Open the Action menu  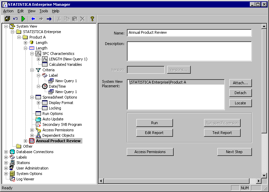[x=8, y=11]
